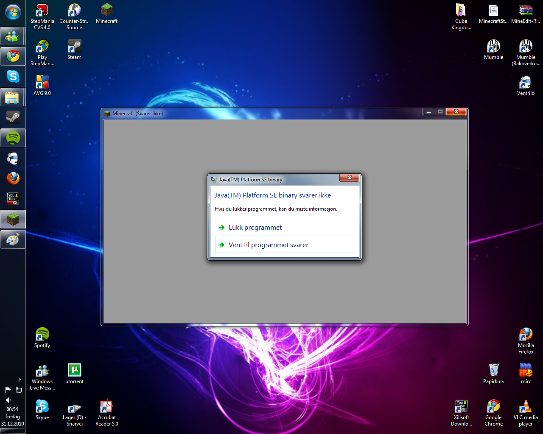Select the Minecraft desktop shortcut icon
Viewport: 543px width, 434px height.
pos(106,14)
